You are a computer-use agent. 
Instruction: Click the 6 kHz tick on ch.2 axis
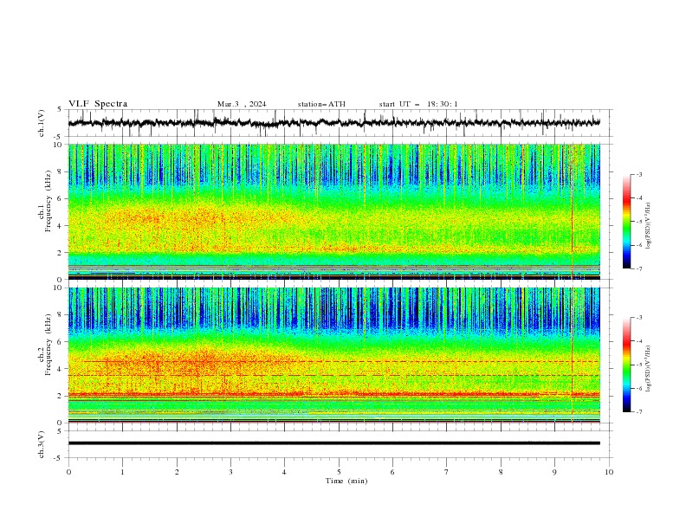coord(61,341)
